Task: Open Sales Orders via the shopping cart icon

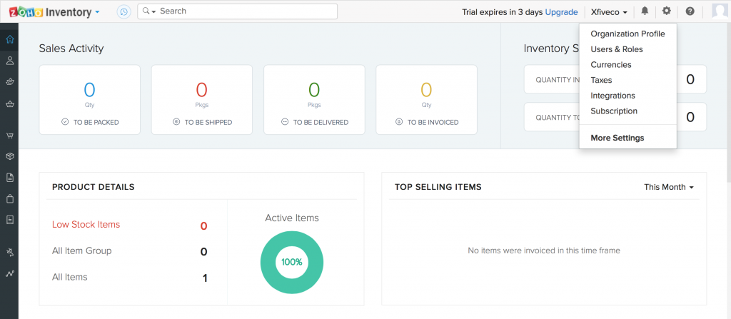Action: coord(9,136)
